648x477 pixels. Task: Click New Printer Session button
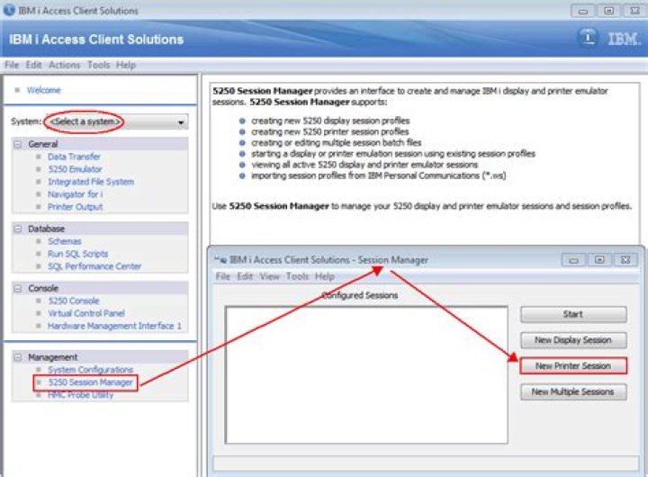pos(573,365)
